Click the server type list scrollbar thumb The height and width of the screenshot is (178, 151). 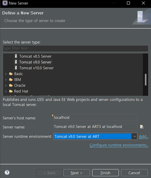click(146, 80)
